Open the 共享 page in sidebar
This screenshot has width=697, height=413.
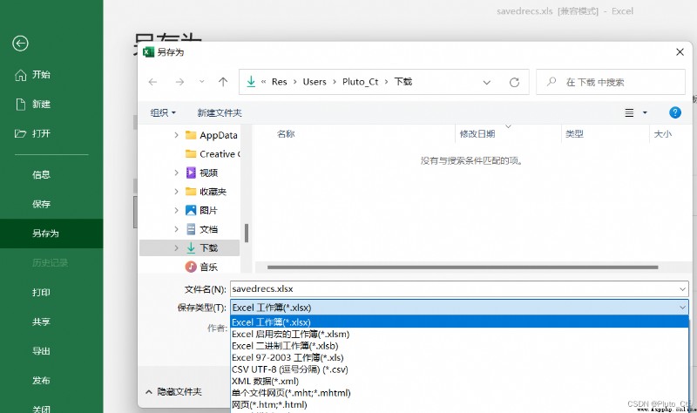[x=41, y=322]
